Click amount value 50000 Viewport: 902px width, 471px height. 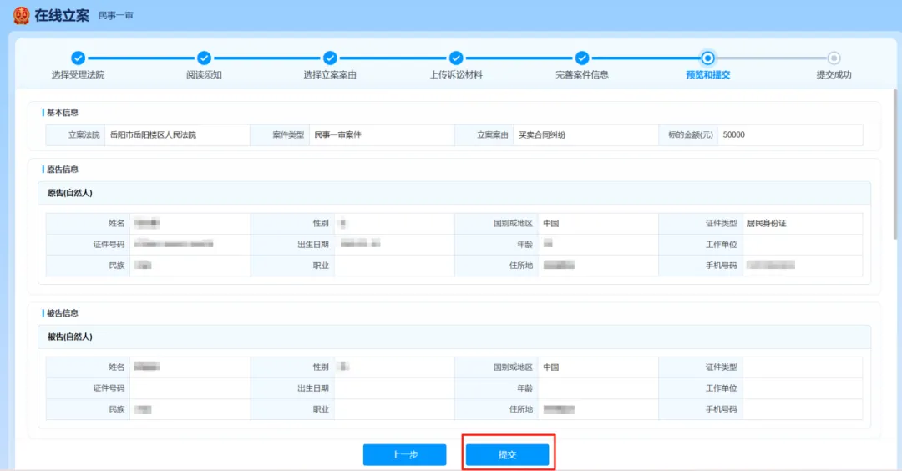click(733, 135)
